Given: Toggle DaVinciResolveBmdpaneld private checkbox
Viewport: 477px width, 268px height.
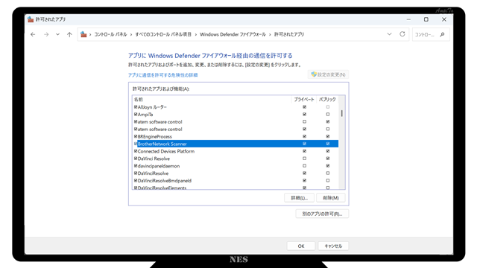Looking at the screenshot, I should (x=305, y=180).
